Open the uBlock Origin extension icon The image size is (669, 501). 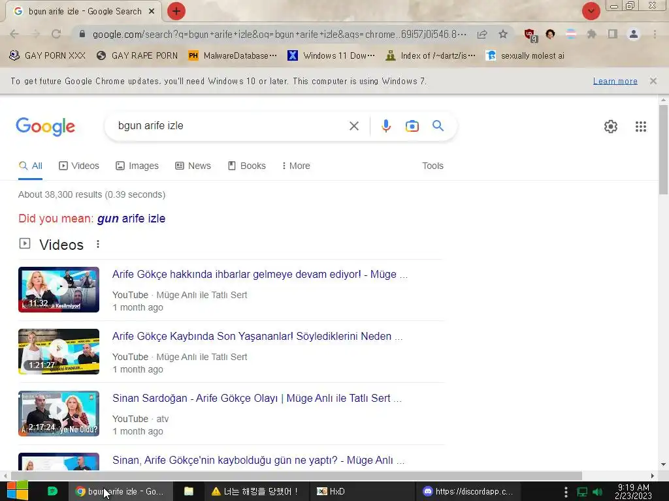[x=530, y=35]
